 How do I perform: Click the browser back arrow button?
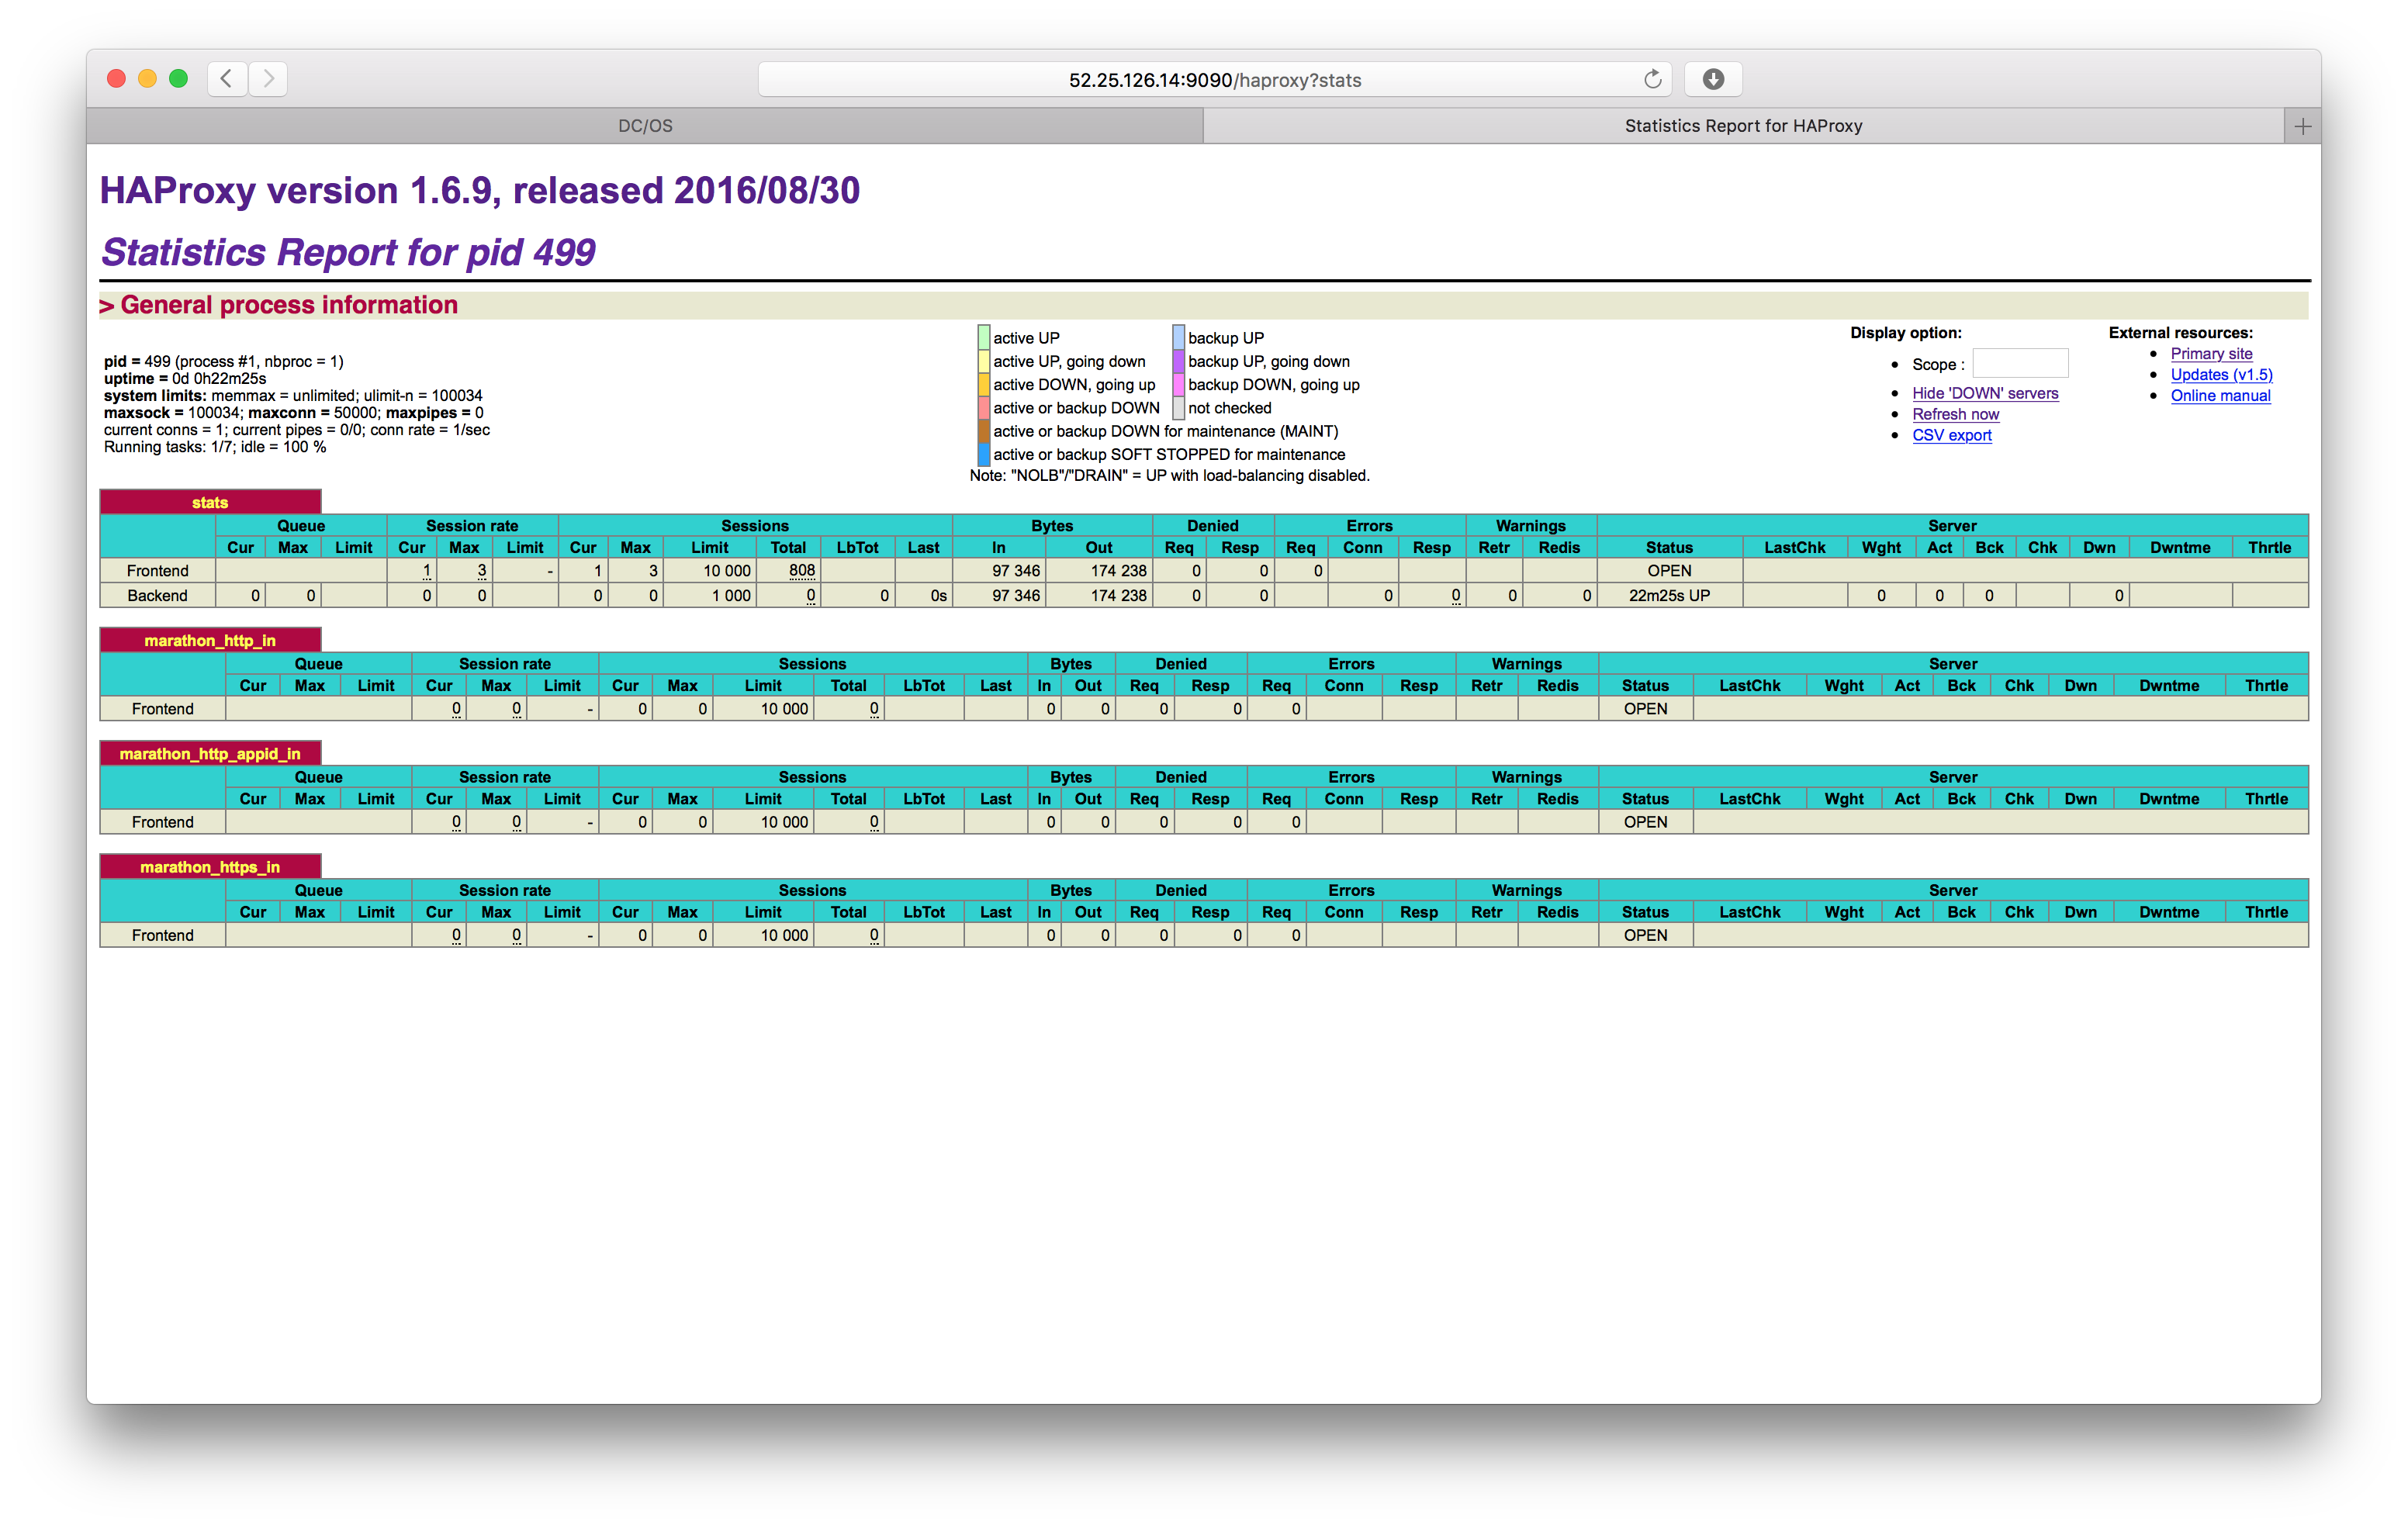tap(227, 79)
